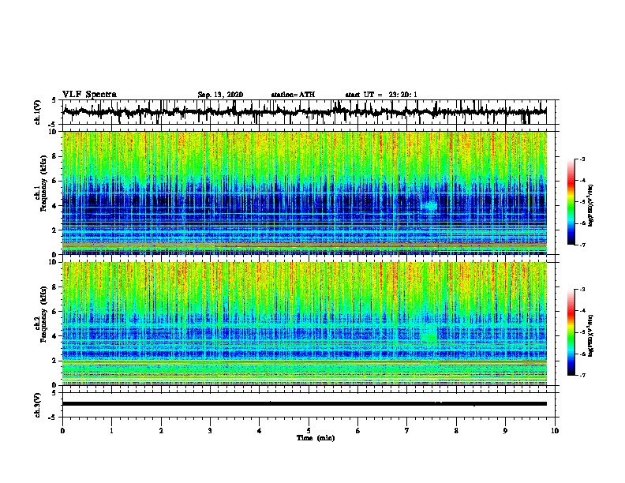Image resolution: width=625 pixels, height=483 pixels.
Task: Click the ch.2 colorbar log(PSD) unit label
Action: tap(591, 336)
